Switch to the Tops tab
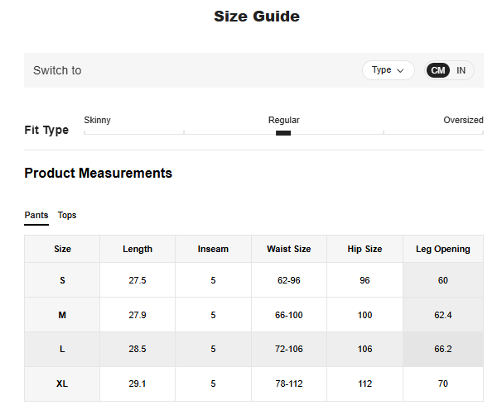Screen dimensions: 502x405 tap(67, 215)
